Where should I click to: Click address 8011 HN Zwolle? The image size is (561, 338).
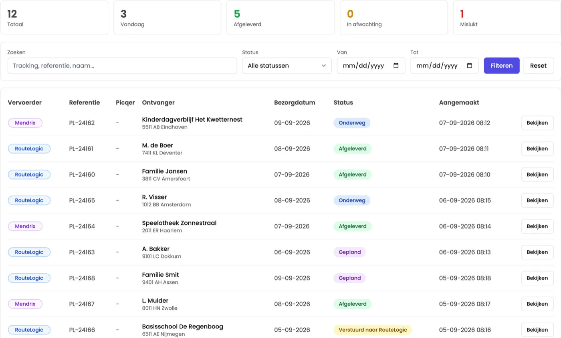click(159, 308)
